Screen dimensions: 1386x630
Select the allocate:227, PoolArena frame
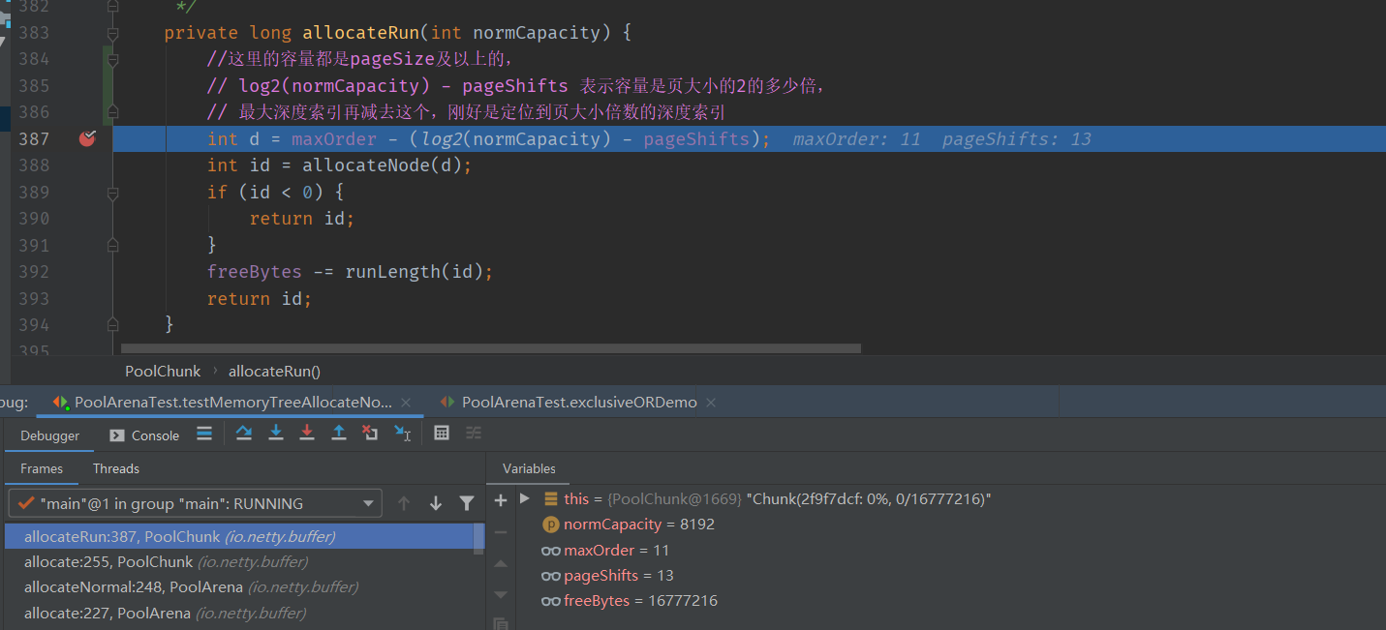pos(238,613)
